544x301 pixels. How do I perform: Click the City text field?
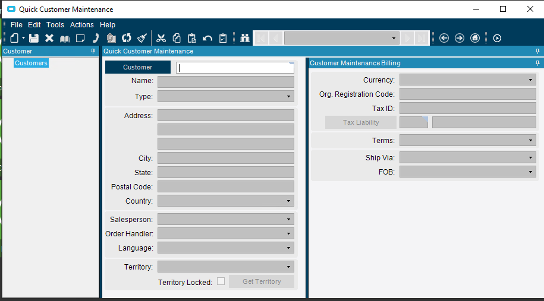[x=226, y=158]
